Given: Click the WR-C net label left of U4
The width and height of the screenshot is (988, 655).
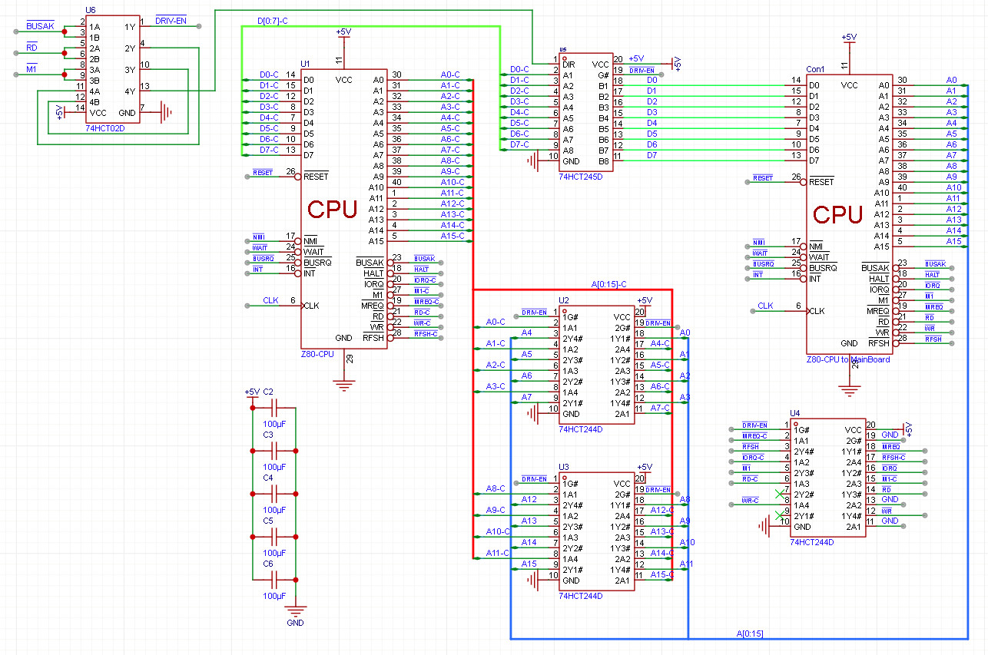Looking at the screenshot, I should (751, 501).
